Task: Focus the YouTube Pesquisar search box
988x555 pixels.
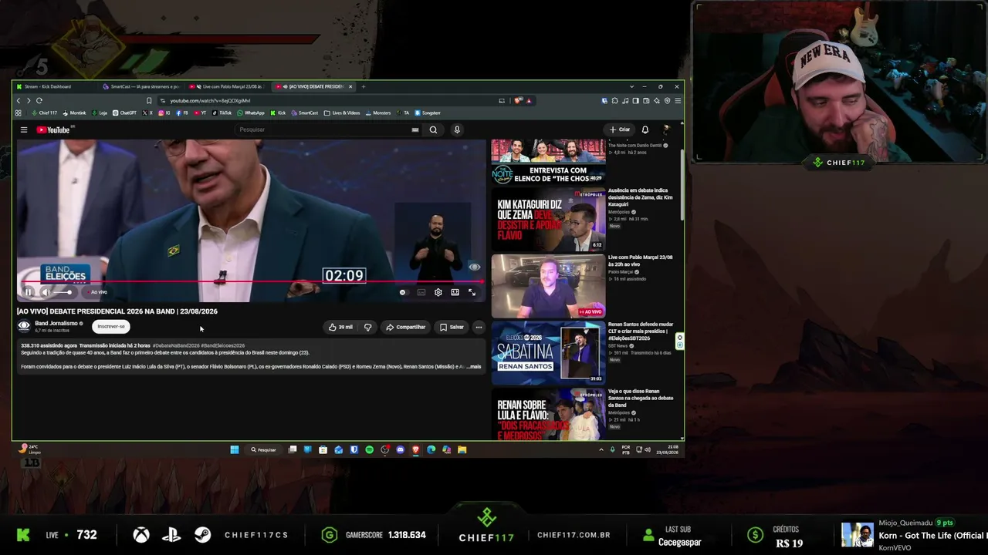Action: click(x=323, y=129)
